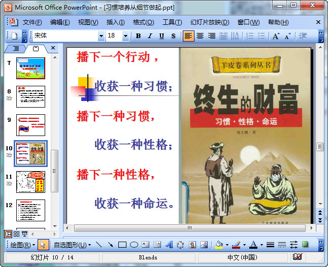Select the Rectangle tool
The width and height of the screenshot is (328, 267).
(x=122, y=245)
